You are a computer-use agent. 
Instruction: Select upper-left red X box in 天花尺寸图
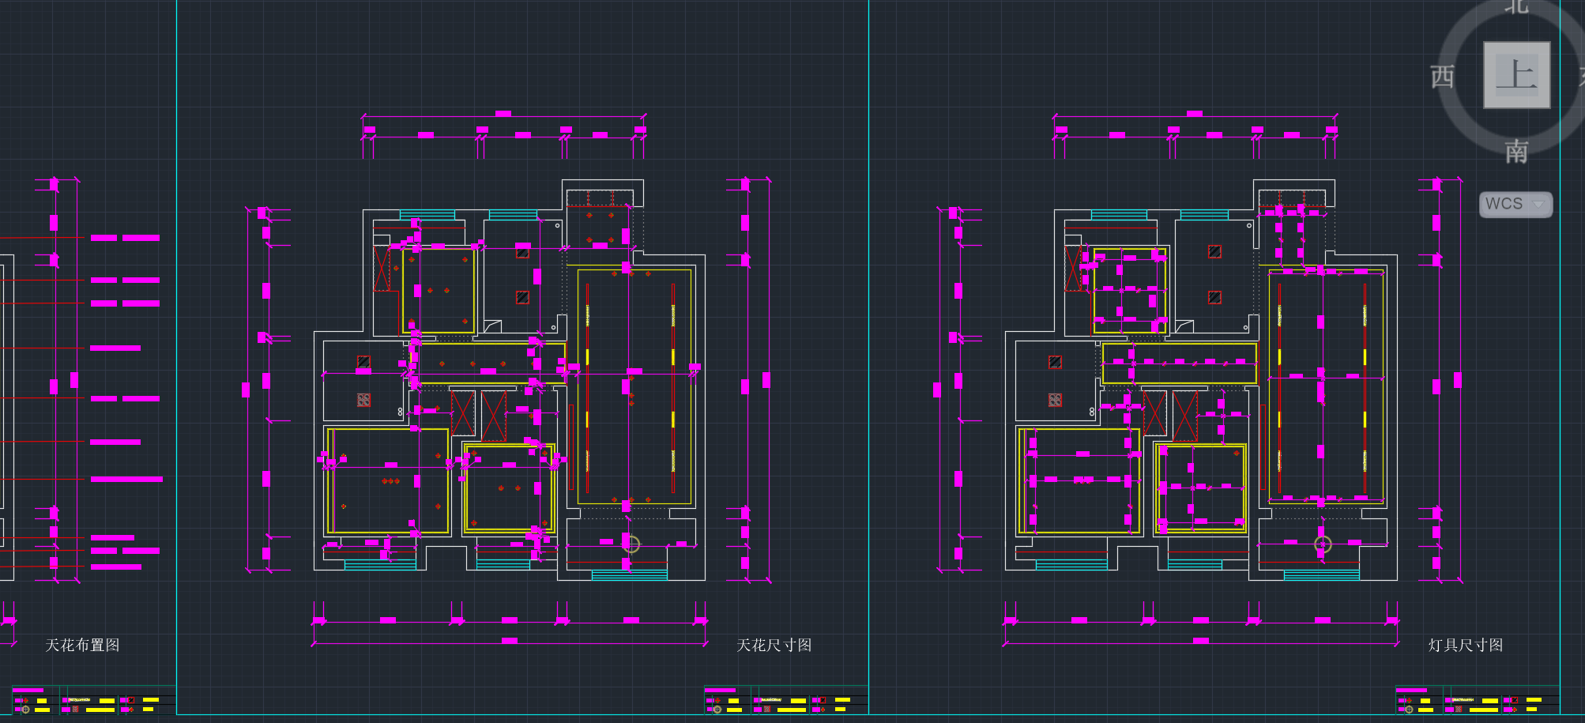point(382,269)
